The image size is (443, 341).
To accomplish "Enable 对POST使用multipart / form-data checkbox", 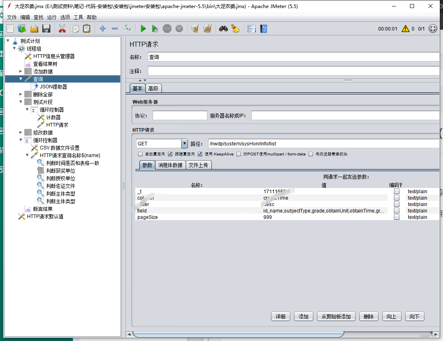I will tap(239, 154).
